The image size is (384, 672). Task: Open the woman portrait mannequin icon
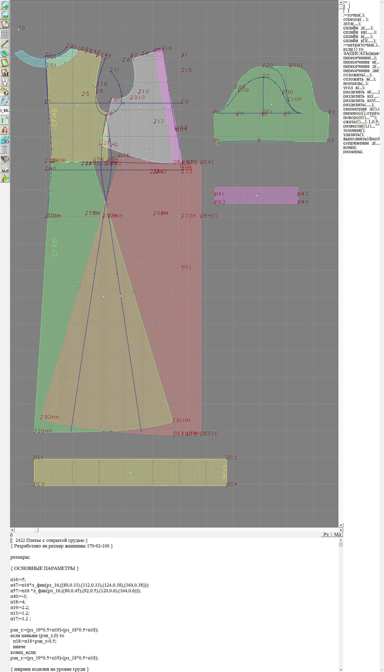point(5,130)
